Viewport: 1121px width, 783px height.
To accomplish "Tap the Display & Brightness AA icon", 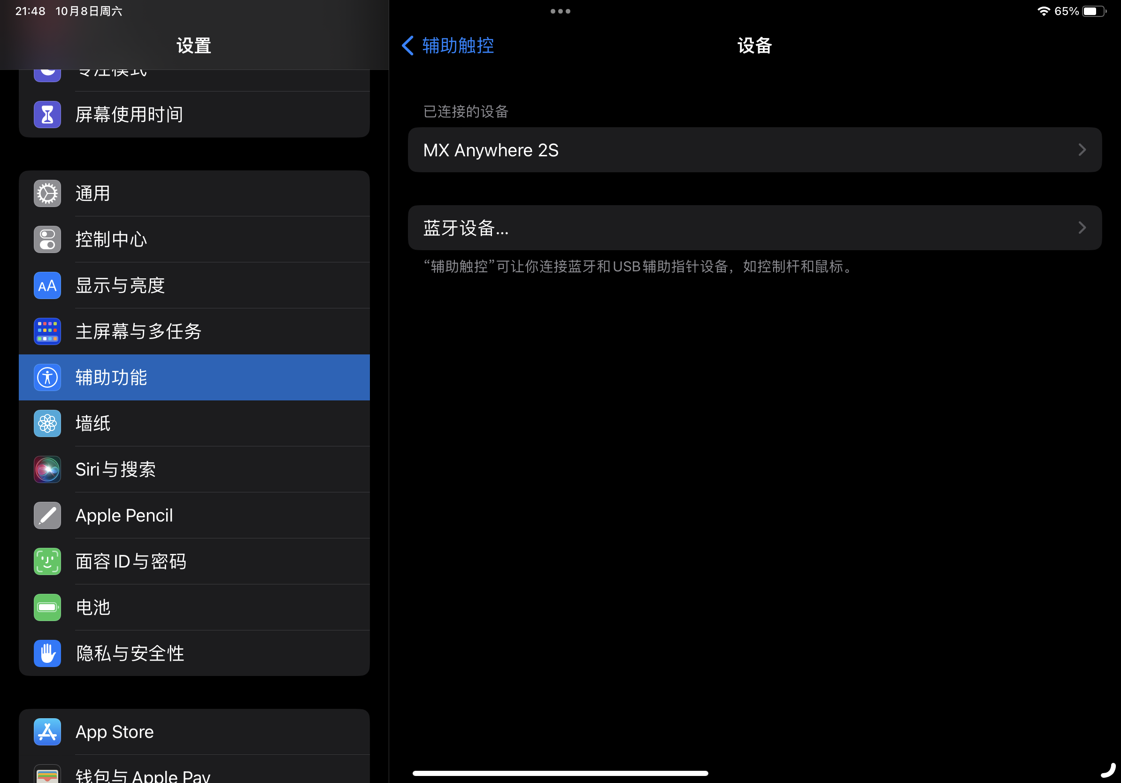I will (x=47, y=285).
